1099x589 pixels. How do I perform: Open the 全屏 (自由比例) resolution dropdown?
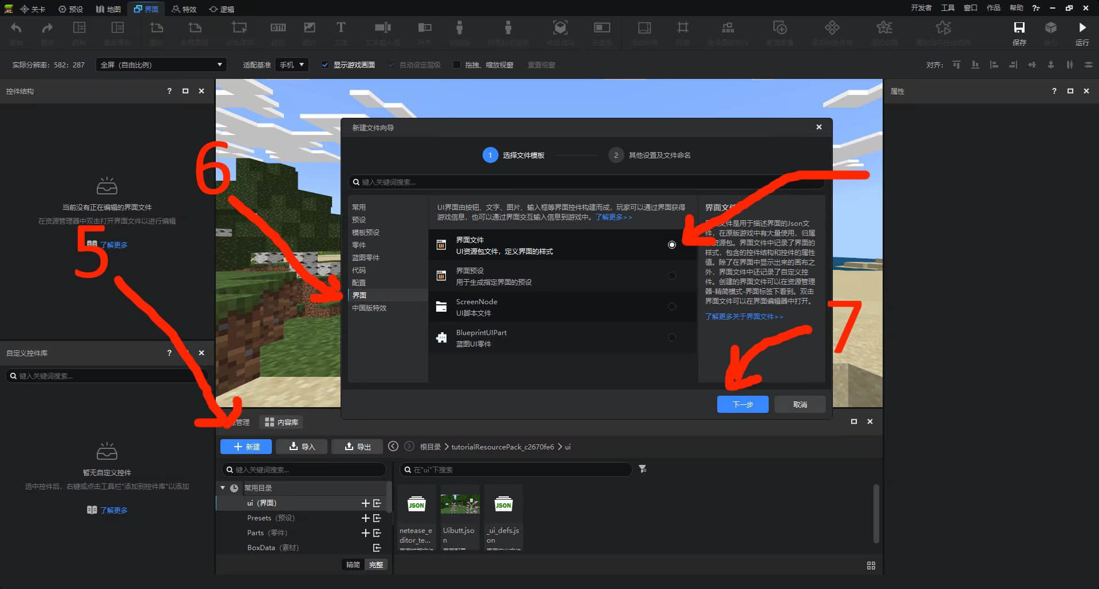pyautogui.click(x=161, y=65)
